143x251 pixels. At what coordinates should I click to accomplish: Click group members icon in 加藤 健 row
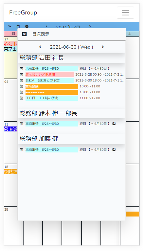[114, 150]
